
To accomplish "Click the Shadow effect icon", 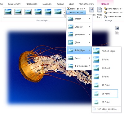I will (70, 27).
